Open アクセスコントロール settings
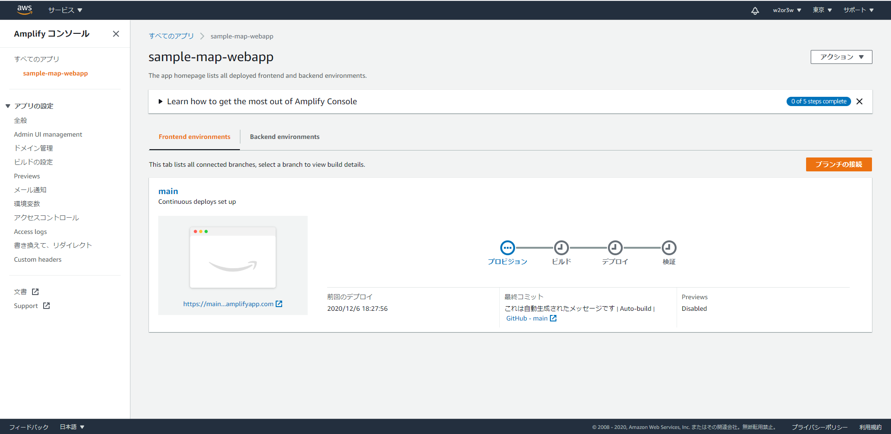 (46, 218)
